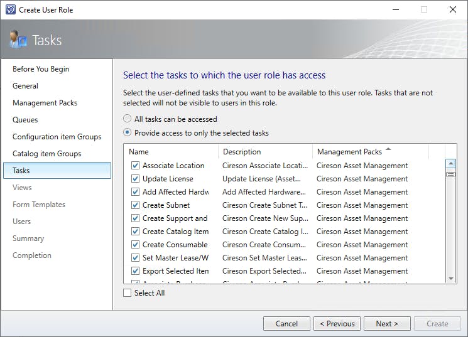
Task: Toggle the Export Selected Items checkbox
Action: click(x=135, y=271)
